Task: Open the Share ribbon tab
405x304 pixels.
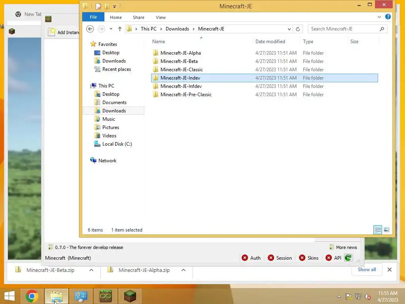Action: click(x=138, y=17)
